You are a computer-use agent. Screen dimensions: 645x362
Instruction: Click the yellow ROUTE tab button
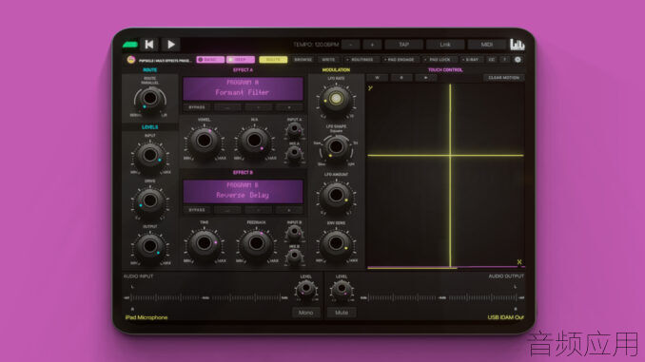pos(273,60)
